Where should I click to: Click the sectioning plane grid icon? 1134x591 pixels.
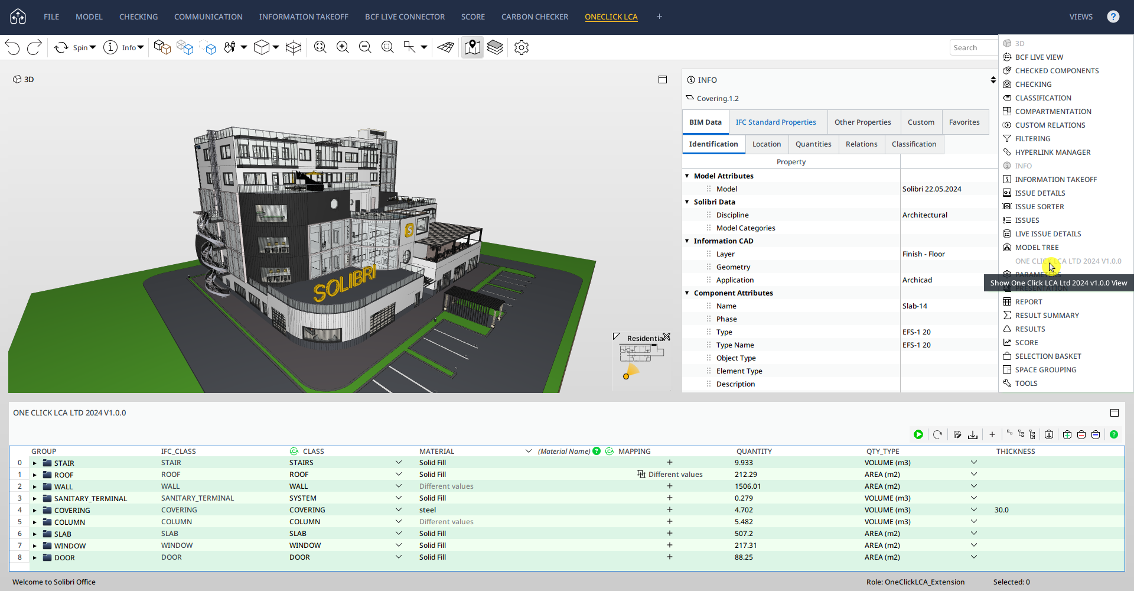coord(446,47)
